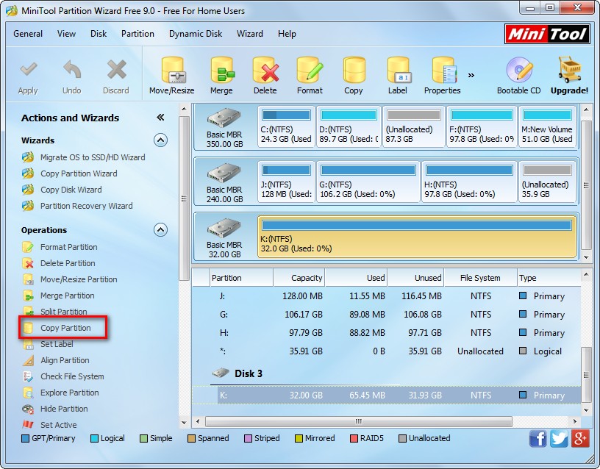Click the Label toolbar icon

point(399,70)
